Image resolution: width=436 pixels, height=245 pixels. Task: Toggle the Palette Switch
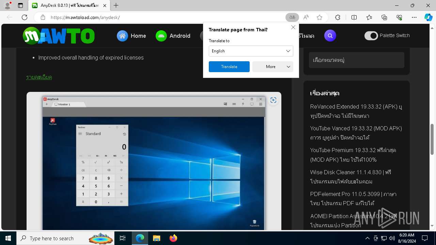point(371,35)
